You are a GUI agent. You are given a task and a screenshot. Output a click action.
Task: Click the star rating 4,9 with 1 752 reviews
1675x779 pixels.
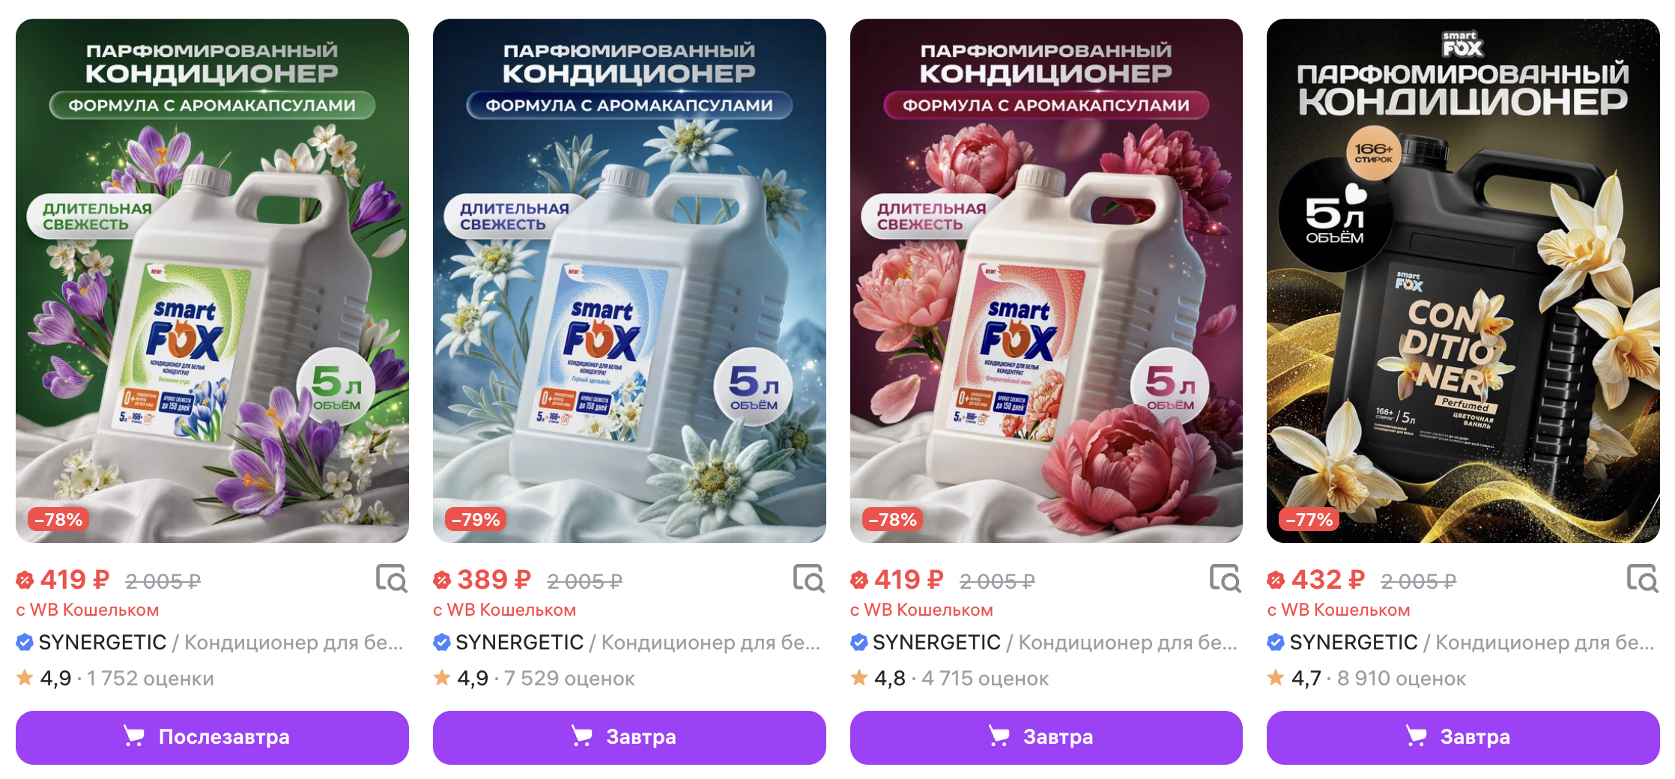click(115, 679)
